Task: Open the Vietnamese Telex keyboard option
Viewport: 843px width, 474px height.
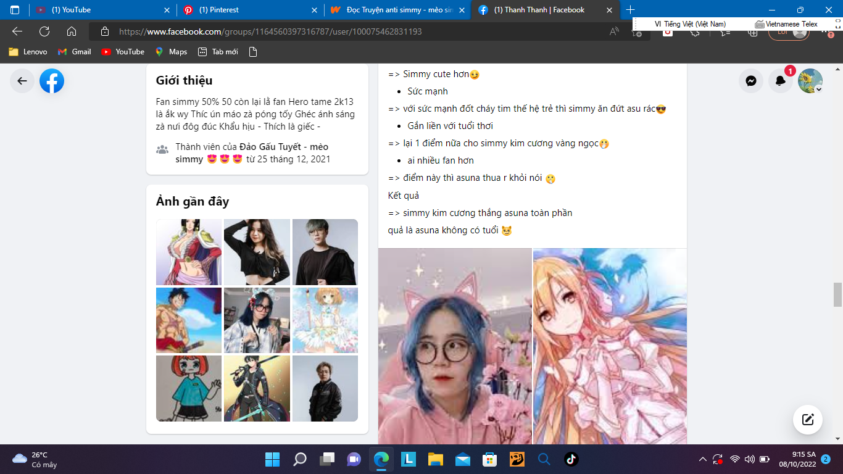Action: pos(787,24)
